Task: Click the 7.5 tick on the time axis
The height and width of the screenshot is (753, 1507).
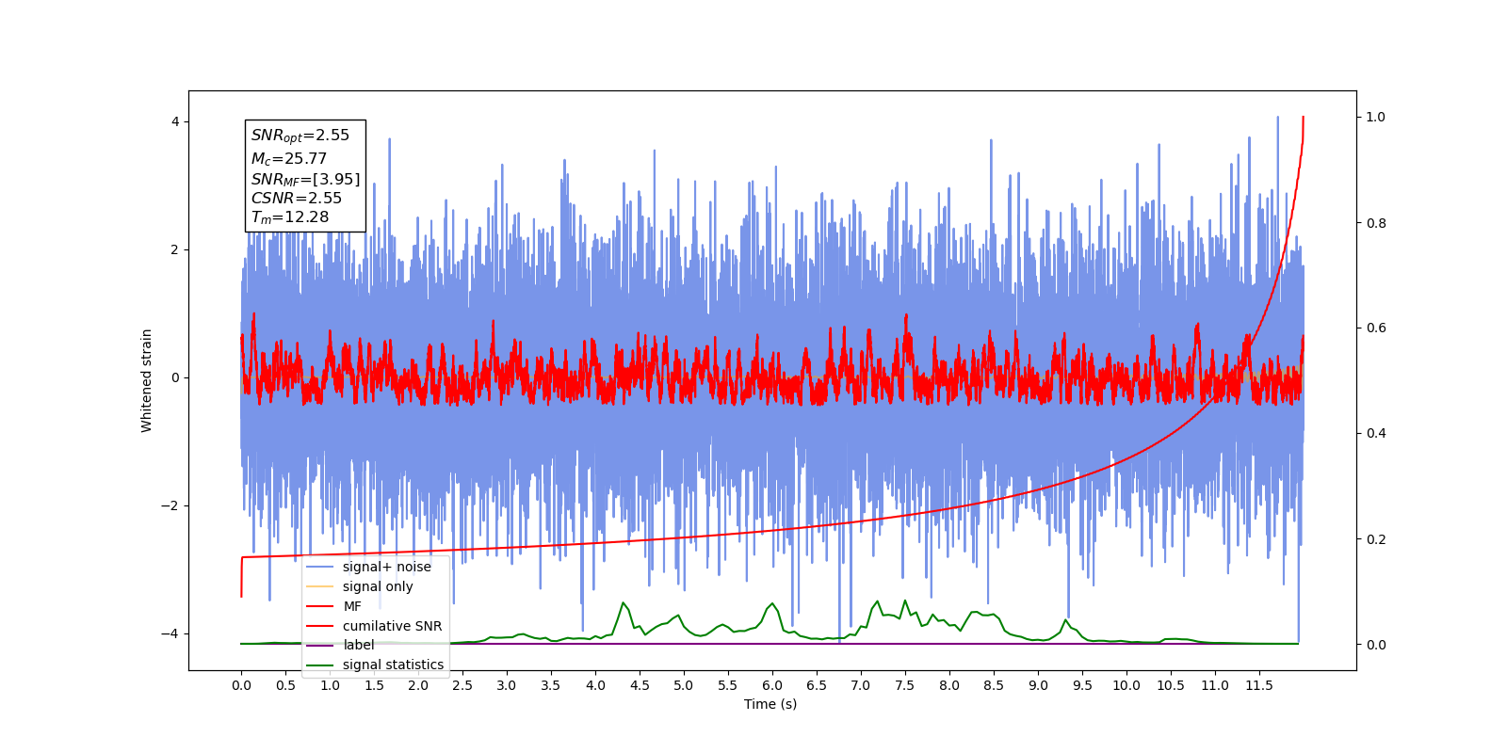Action: click(x=905, y=685)
